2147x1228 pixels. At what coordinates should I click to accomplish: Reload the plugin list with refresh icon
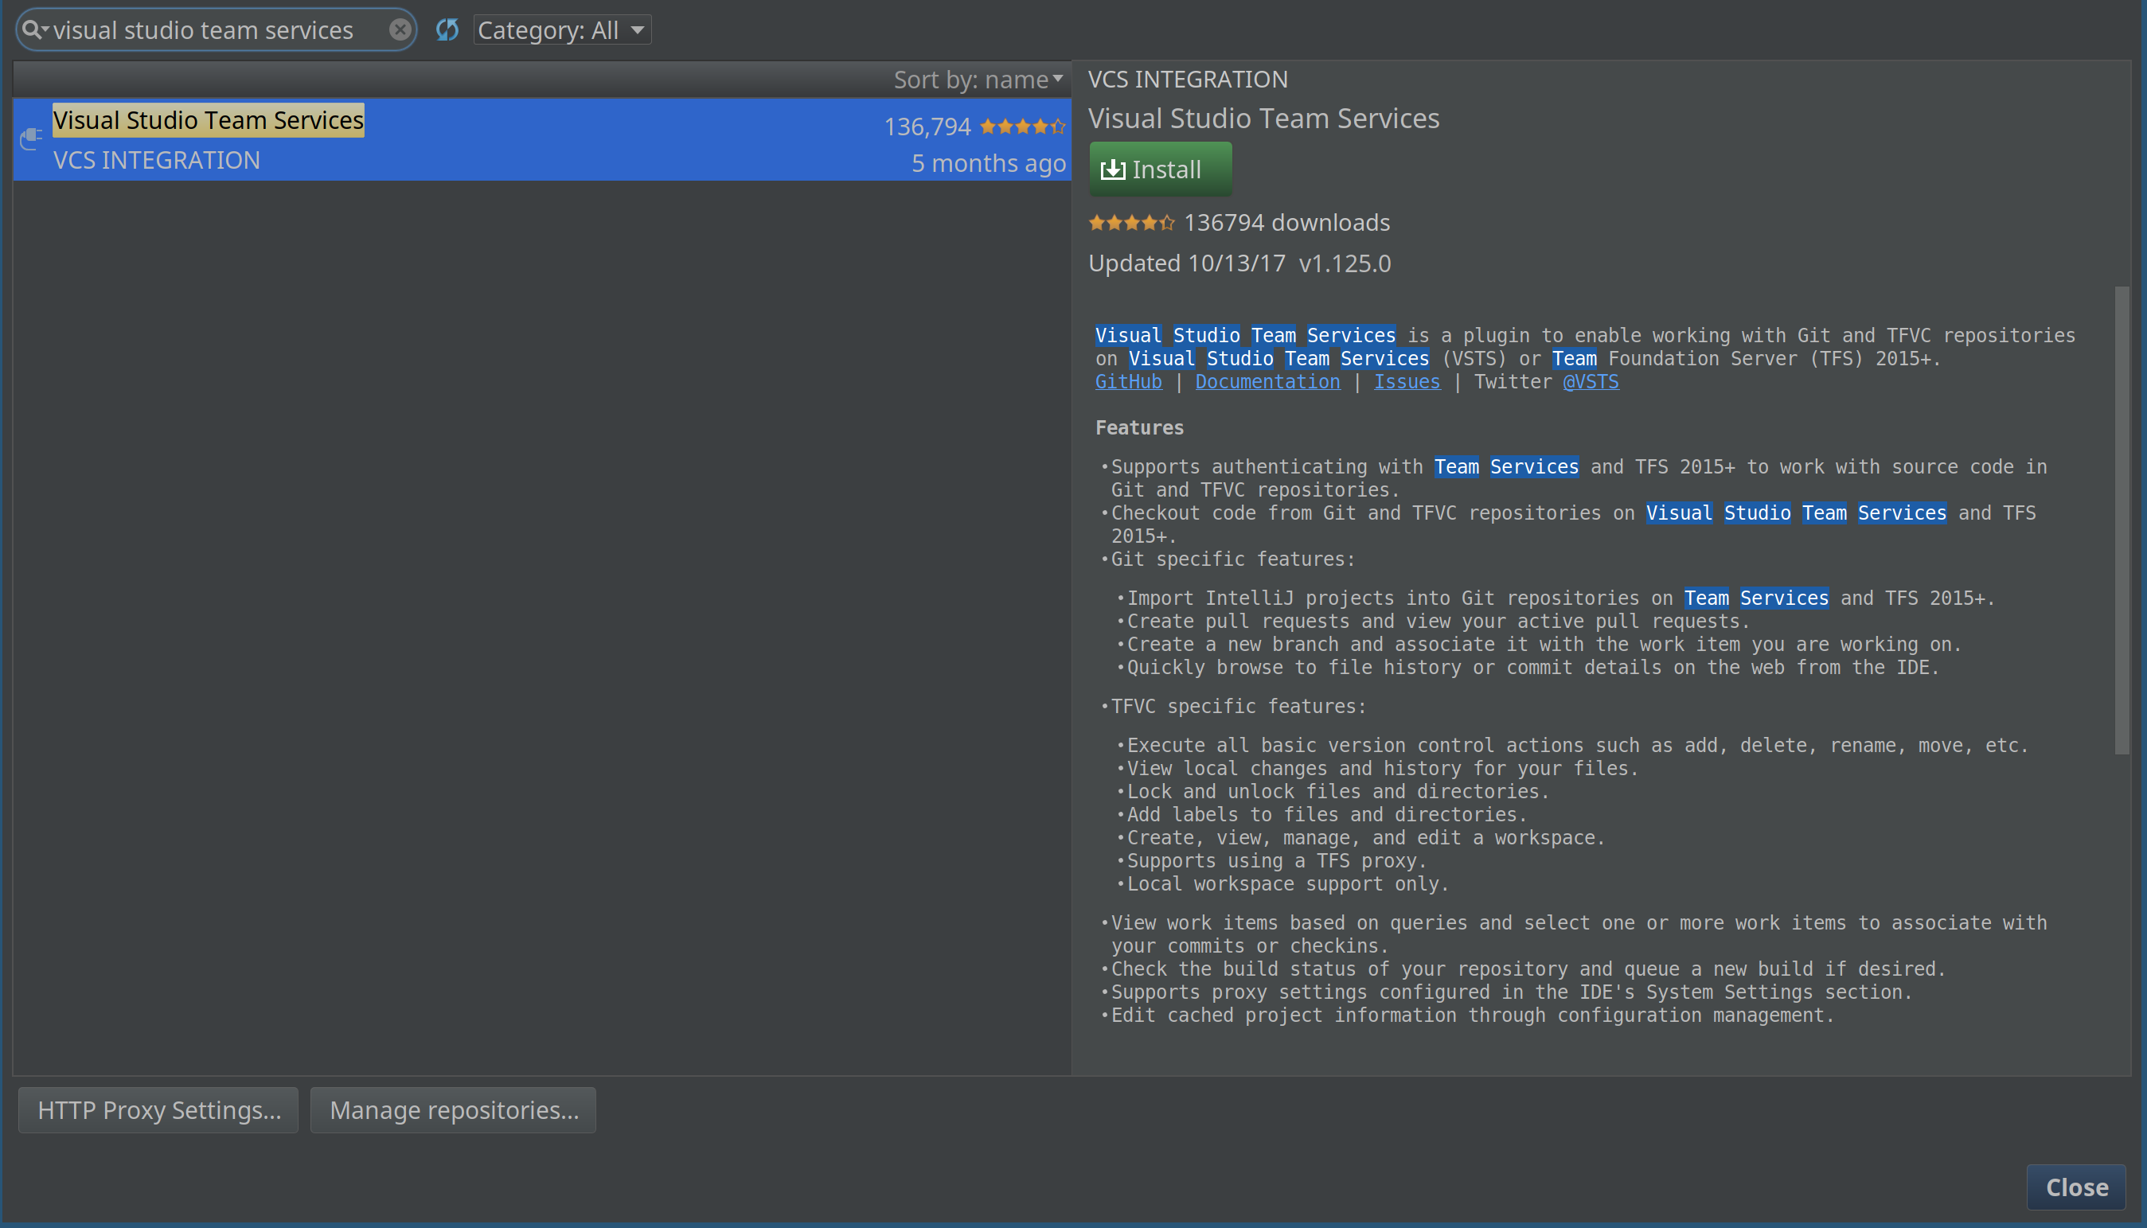[x=447, y=29]
